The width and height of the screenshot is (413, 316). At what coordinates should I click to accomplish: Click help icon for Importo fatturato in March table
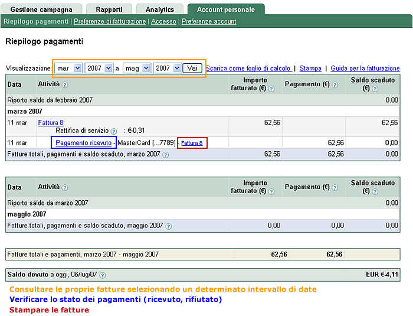coord(271,89)
